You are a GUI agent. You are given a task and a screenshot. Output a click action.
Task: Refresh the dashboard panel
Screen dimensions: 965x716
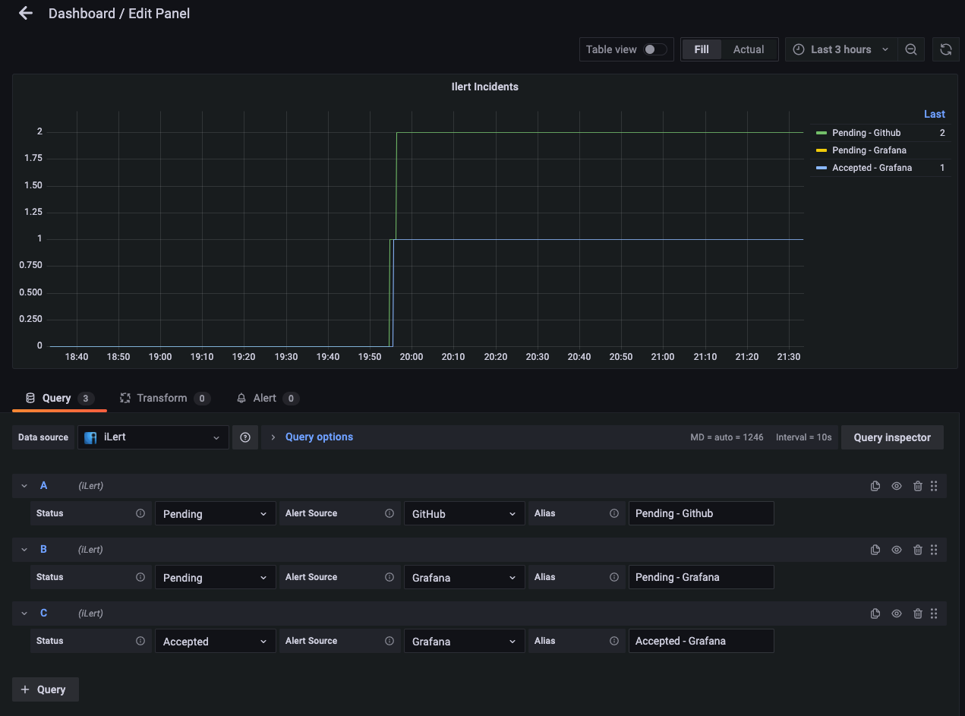pyautogui.click(x=945, y=49)
